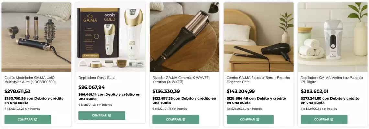Buy the Cepillo Modelador UniQ Multistyler Aura
The image size is (369, 129).
28,119
